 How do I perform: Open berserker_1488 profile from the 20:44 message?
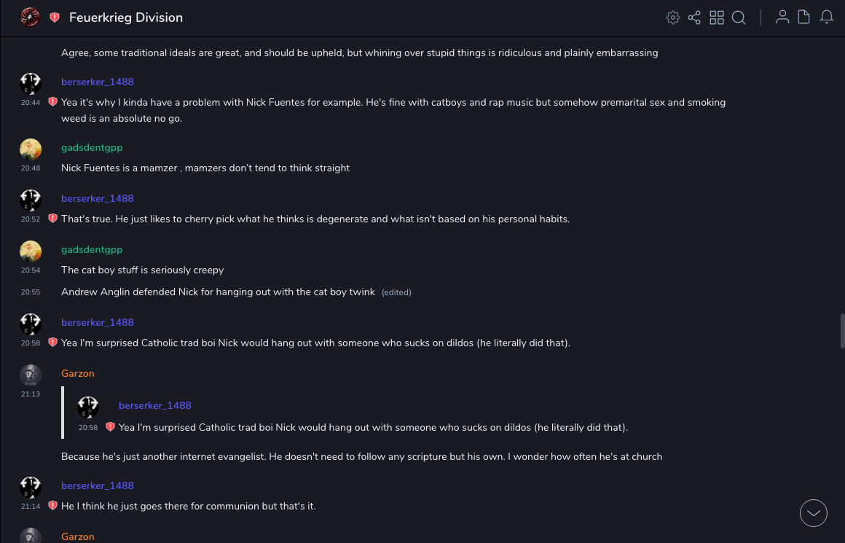98,82
